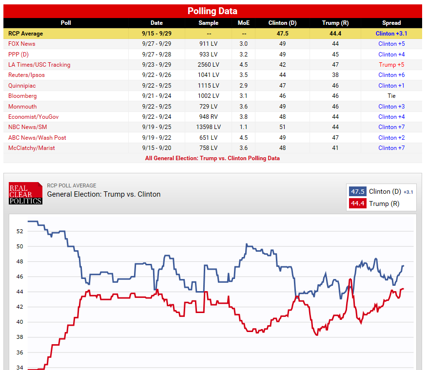Click the RealClearPolitics logo

tap(26, 193)
